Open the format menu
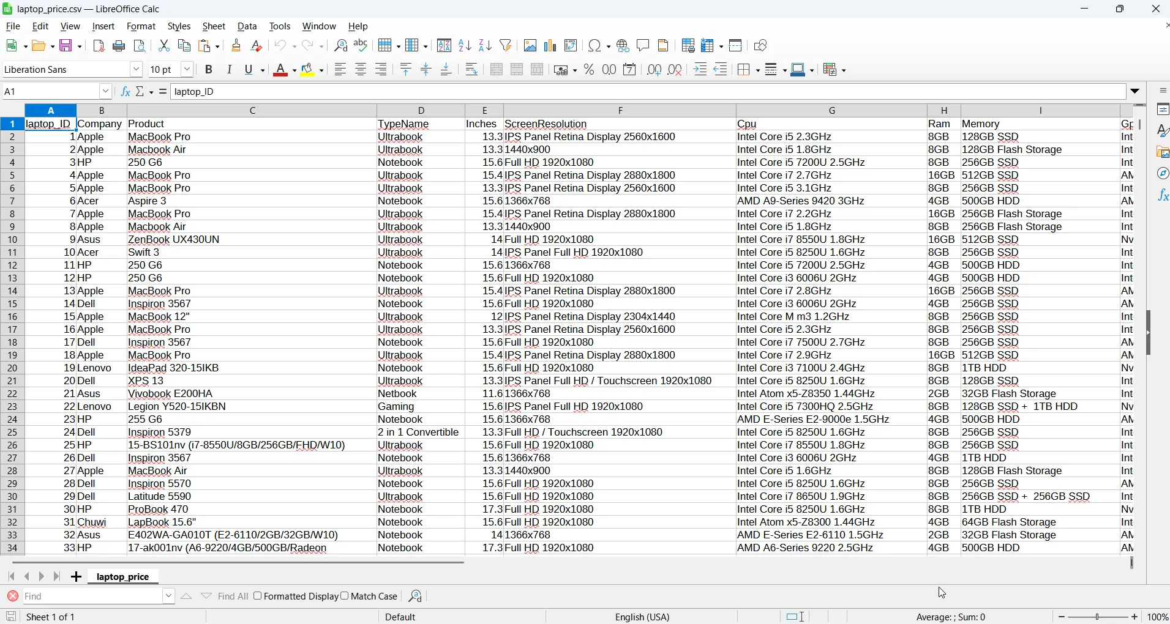 (141, 27)
